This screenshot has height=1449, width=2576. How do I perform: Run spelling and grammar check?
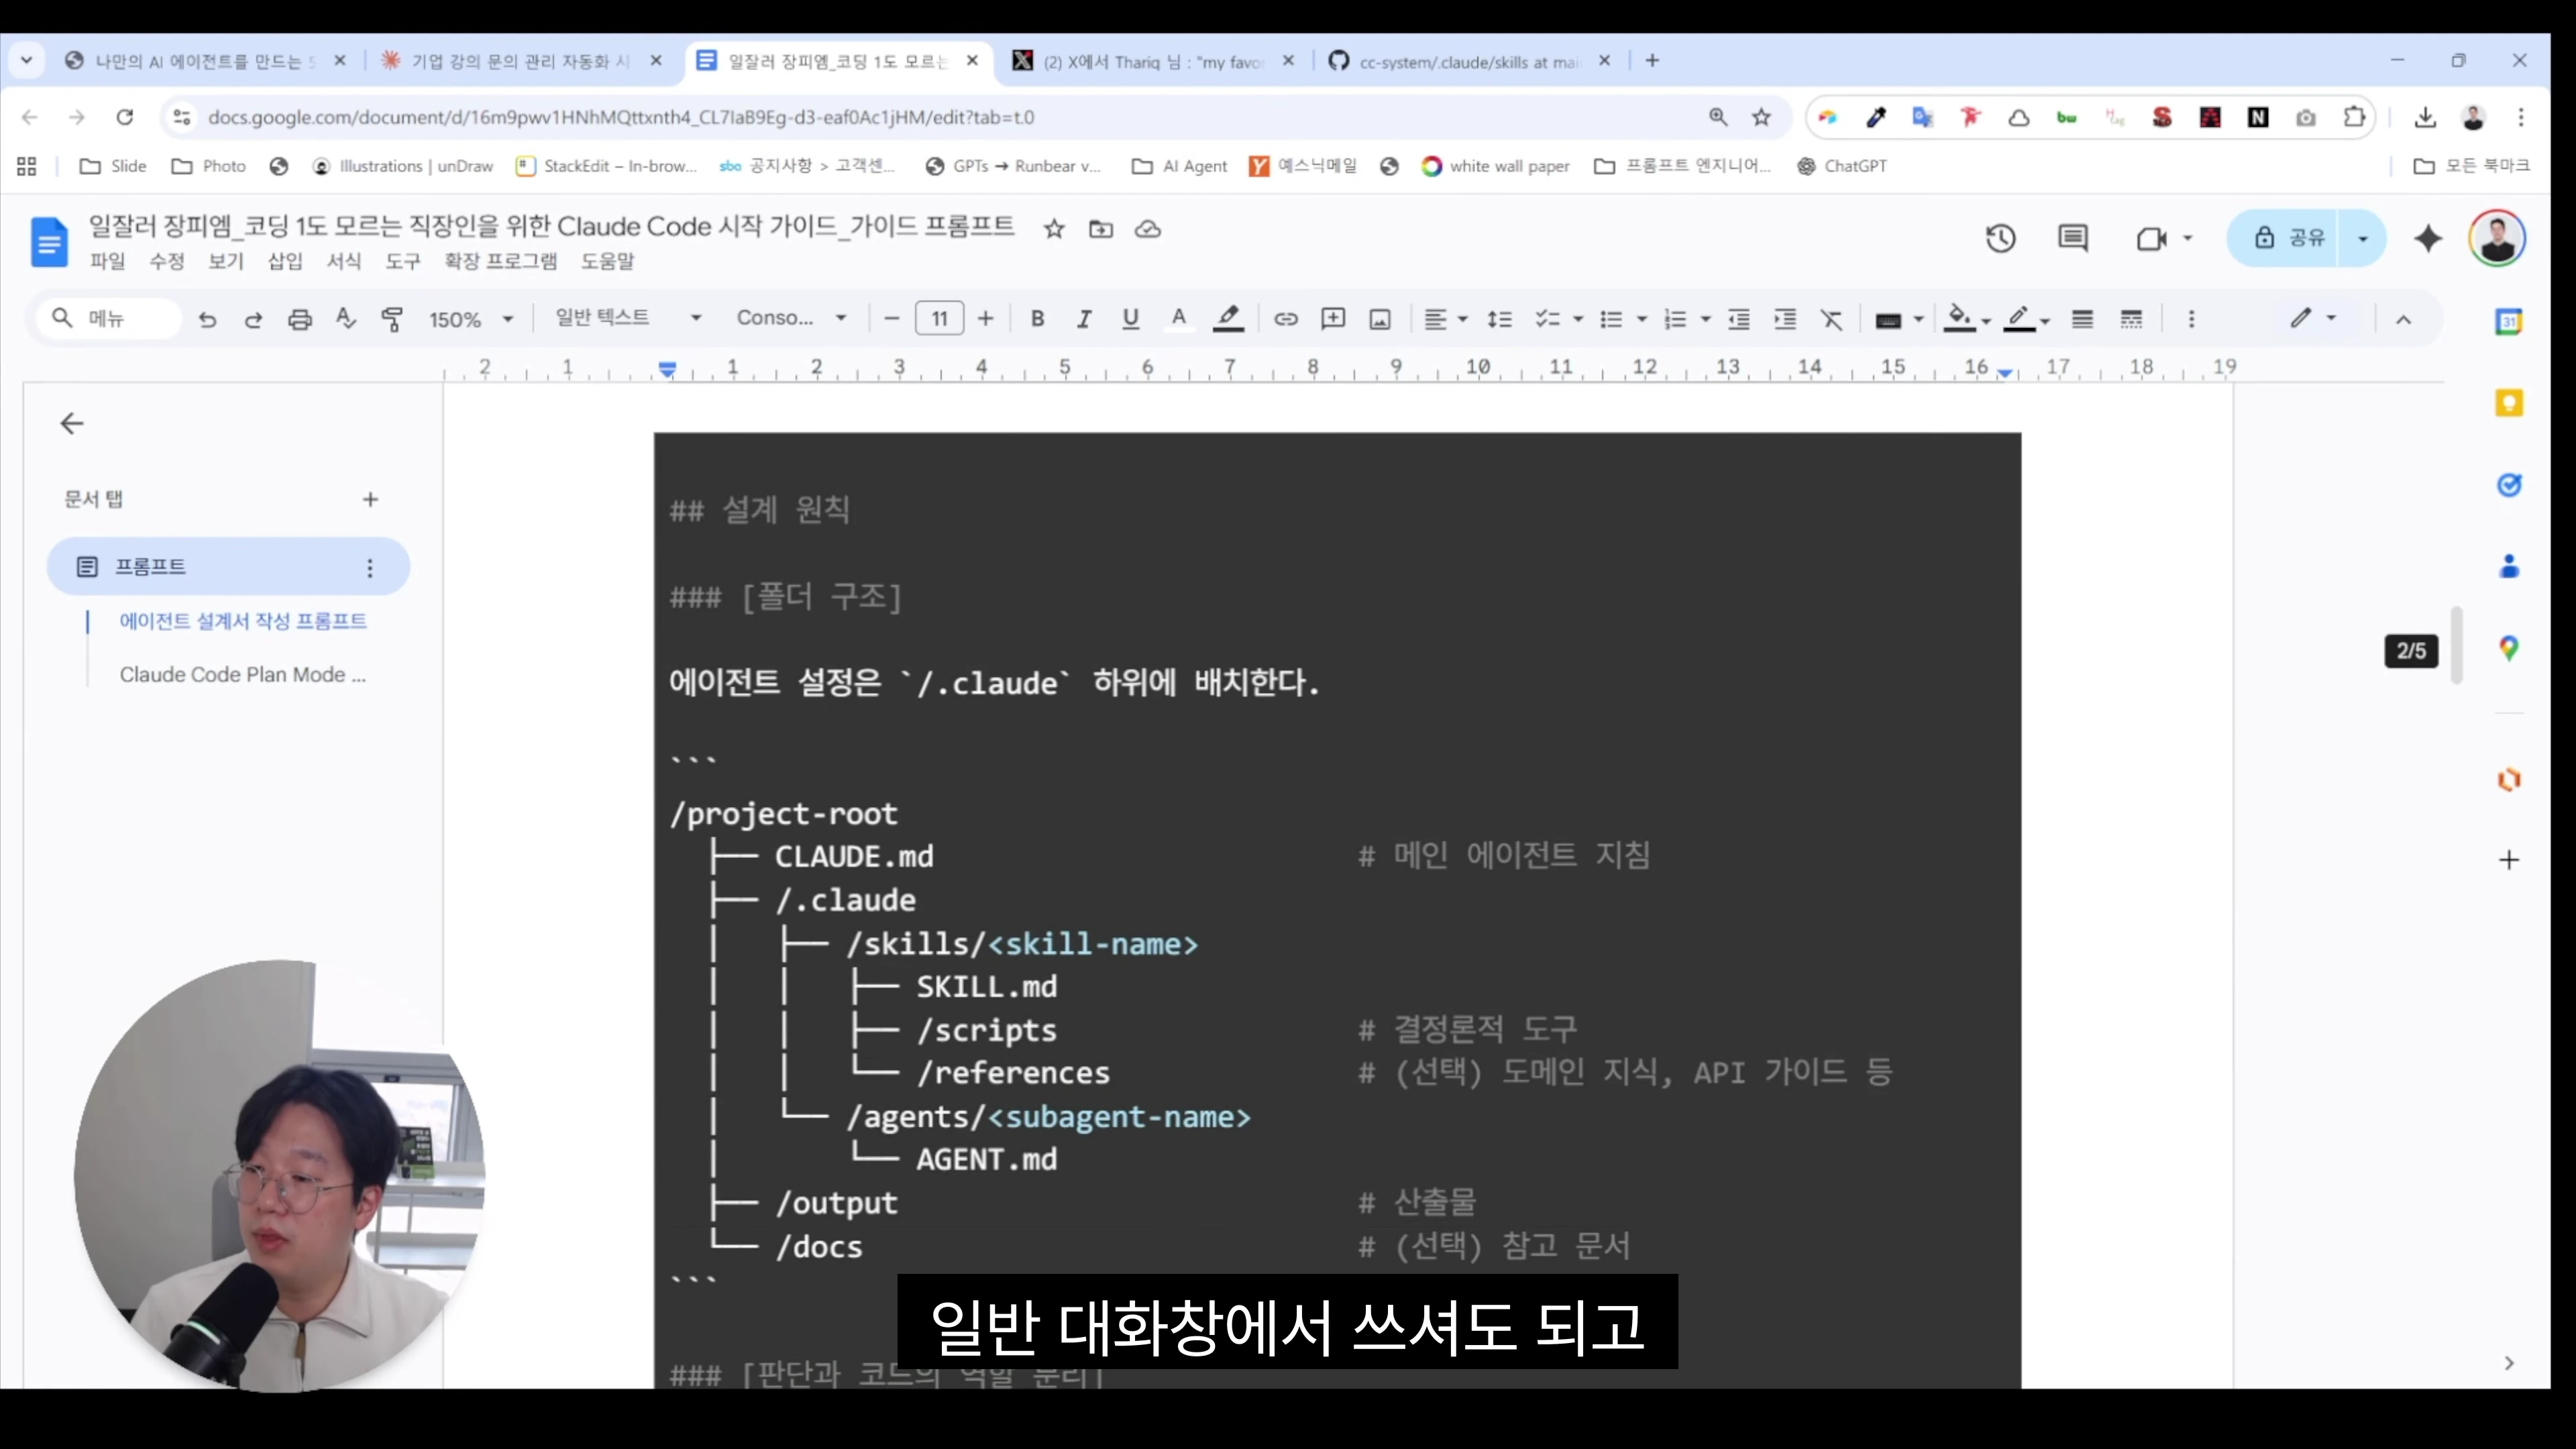tap(346, 319)
